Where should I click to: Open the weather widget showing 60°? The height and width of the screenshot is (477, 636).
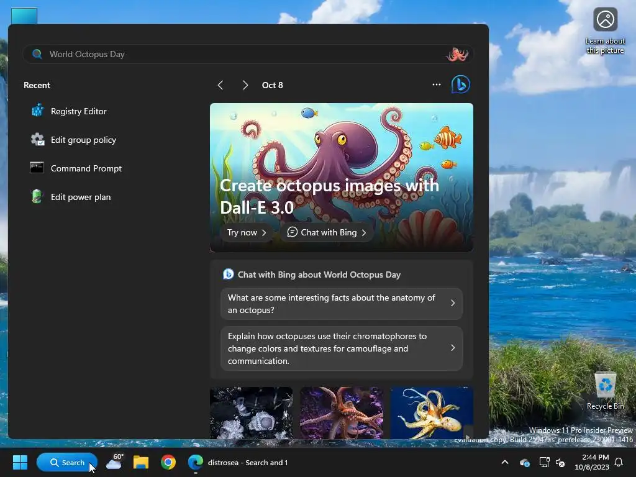point(114,462)
